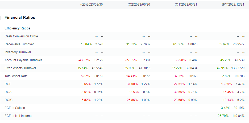
Task: Click ROIC value 0.99%
Action: pos(193,100)
